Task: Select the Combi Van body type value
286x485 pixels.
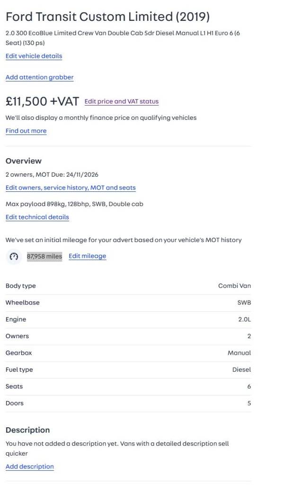Action: pyautogui.click(x=234, y=286)
